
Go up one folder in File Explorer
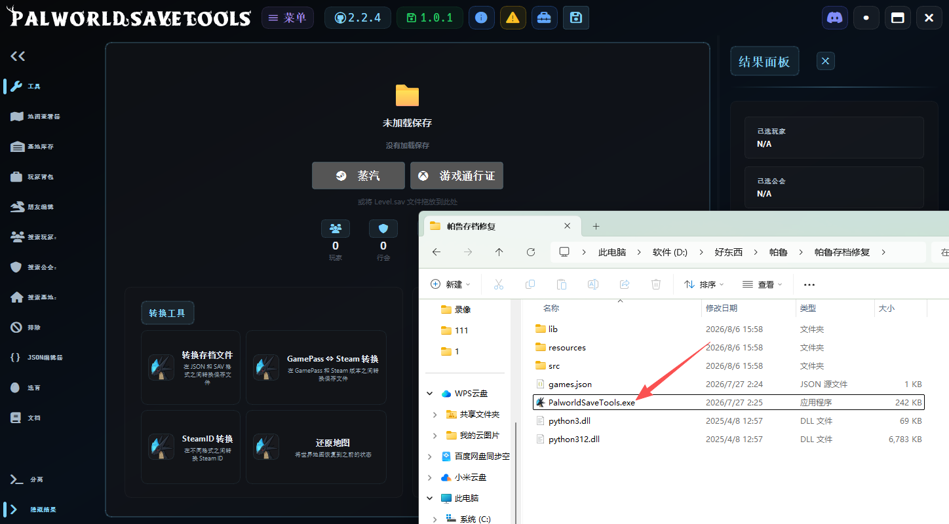tap(499, 252)
